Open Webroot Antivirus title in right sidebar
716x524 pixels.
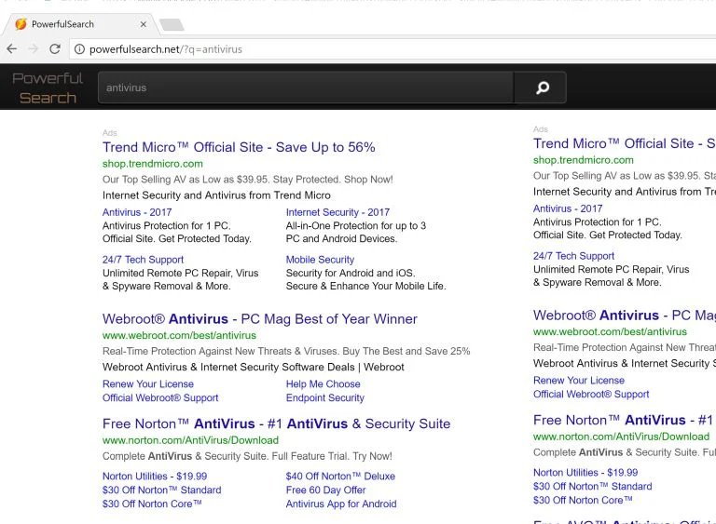[625, 316]
